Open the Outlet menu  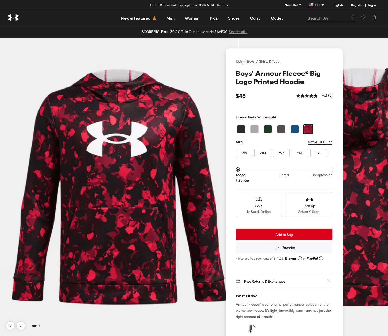[277, 18]
